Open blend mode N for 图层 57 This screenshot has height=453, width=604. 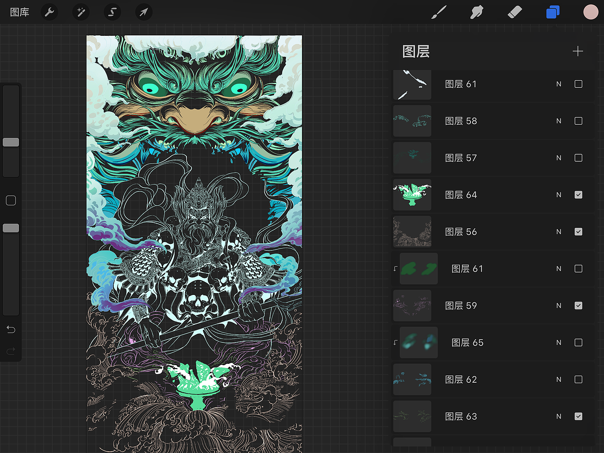click(x=559, y=158)
